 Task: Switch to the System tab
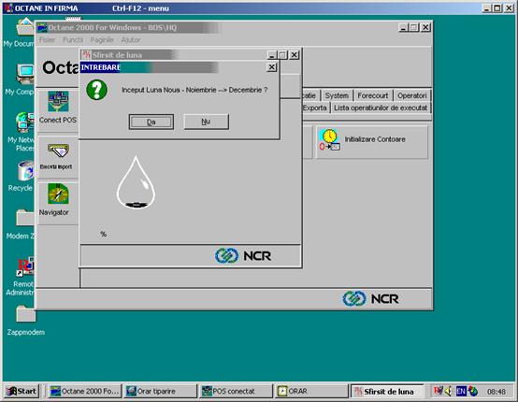337,95
